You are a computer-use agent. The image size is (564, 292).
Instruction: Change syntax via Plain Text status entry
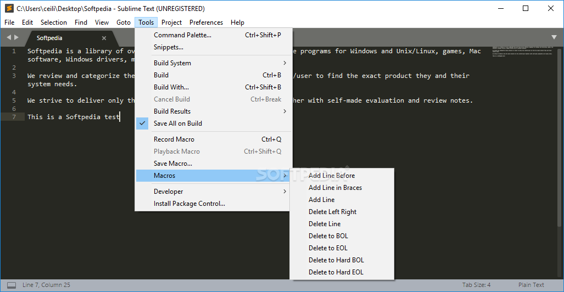[531, 285]
